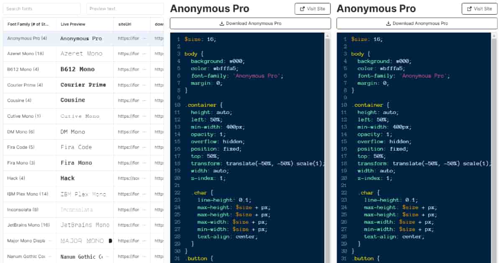The height and width of the screenshot is (263, 502).
Task: Click the Inconsolata live preview sample
Action: point(77,210)
